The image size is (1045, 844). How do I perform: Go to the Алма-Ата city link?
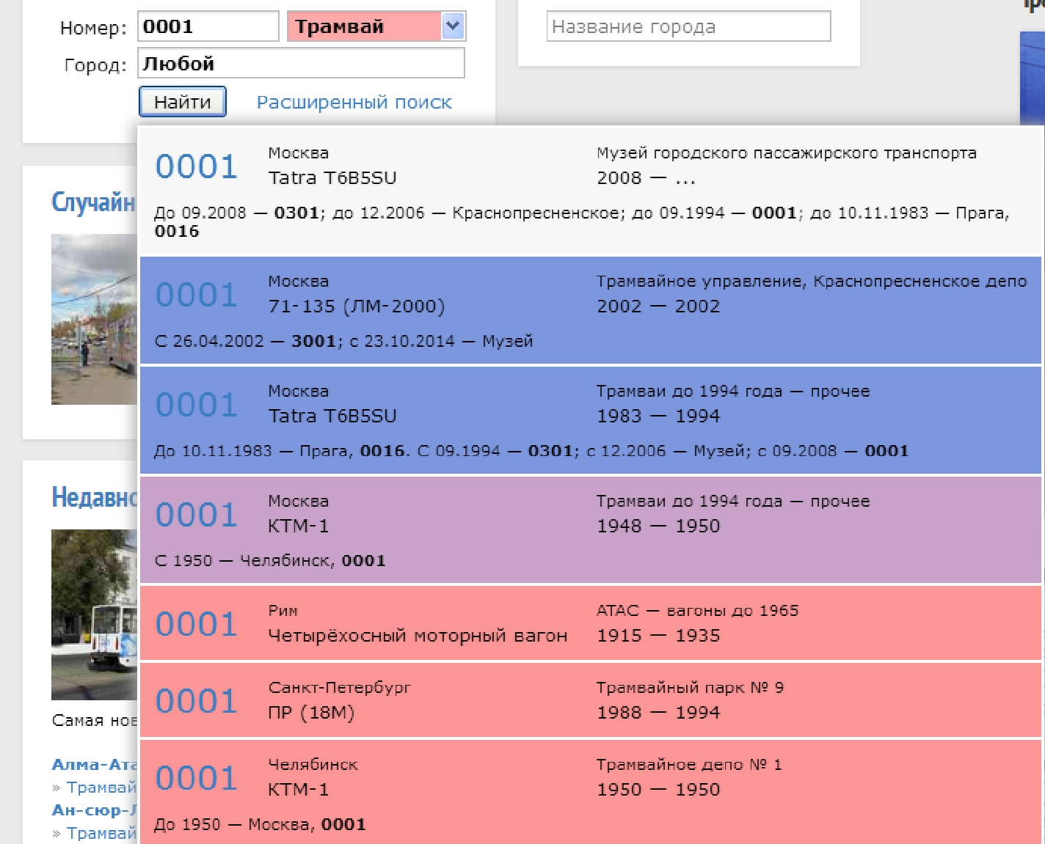[x=94, y=765]
